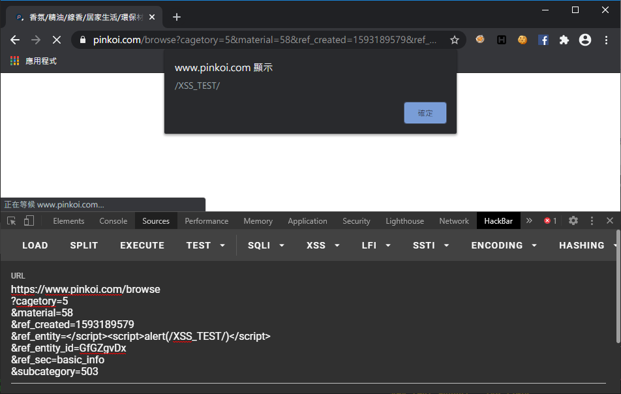
Task: Click HackBar LOAD button
Action: tap(35, 245)
